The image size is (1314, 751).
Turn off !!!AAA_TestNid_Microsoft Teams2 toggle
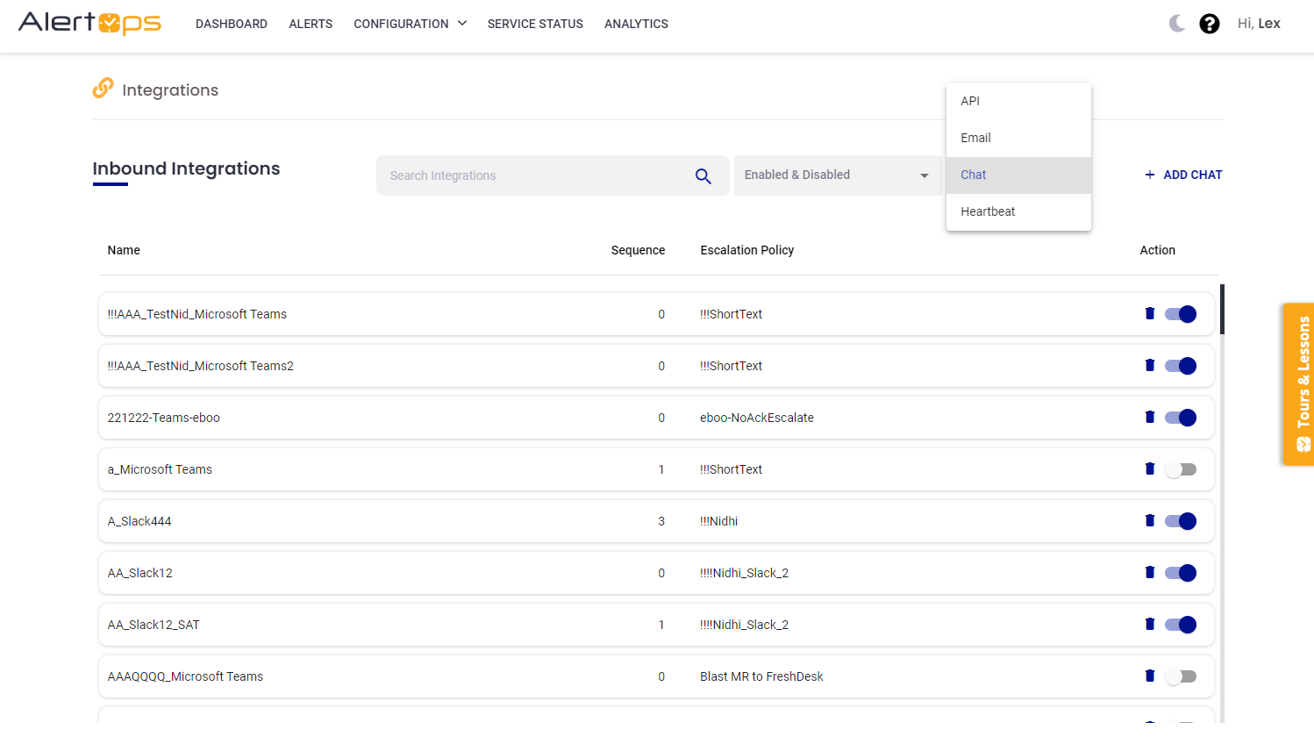pos(1181,366)
